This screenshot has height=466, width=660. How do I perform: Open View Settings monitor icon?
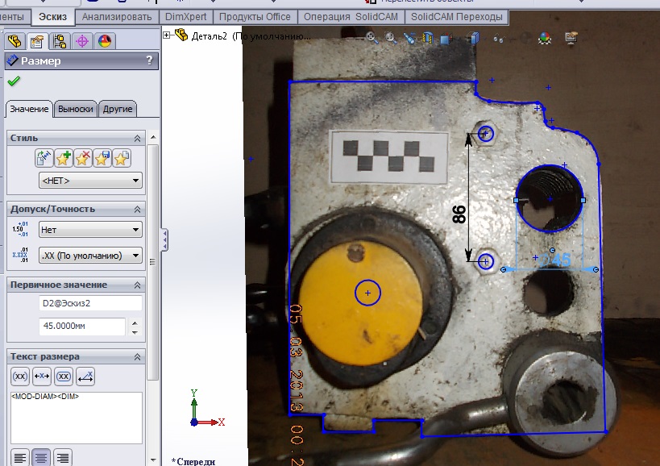click(571, 39)
